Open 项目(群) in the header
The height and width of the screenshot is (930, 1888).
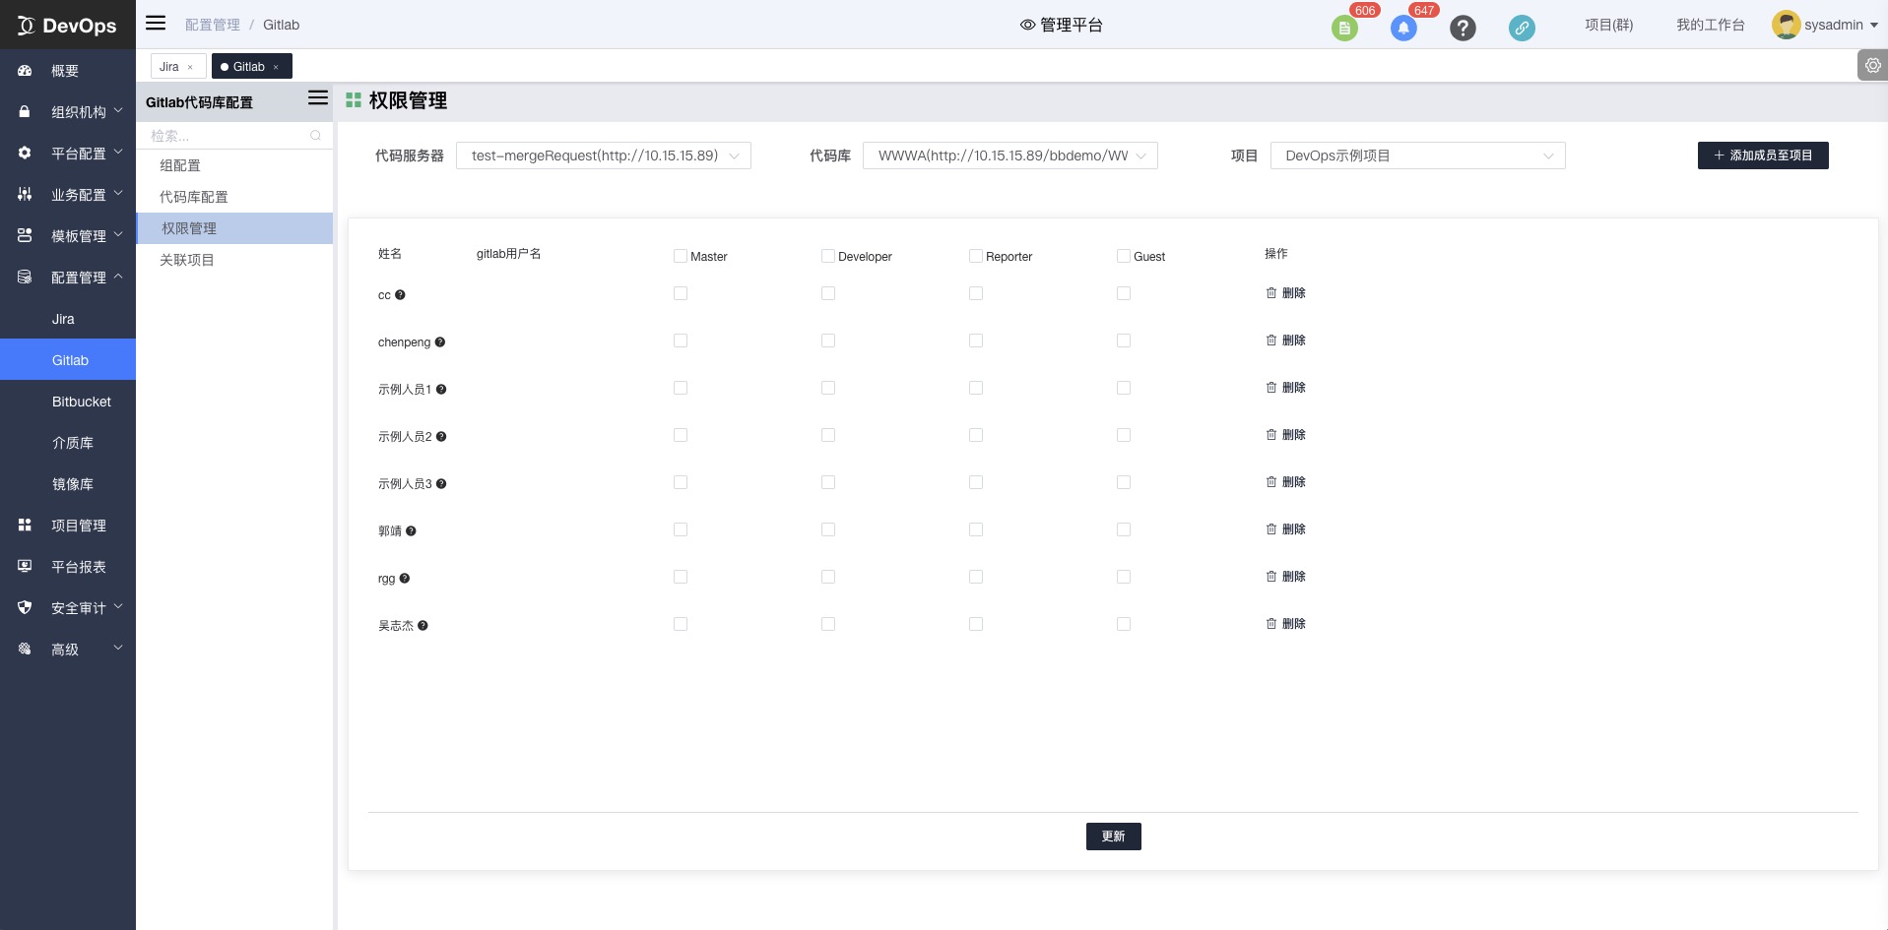tap(1608, 25)
